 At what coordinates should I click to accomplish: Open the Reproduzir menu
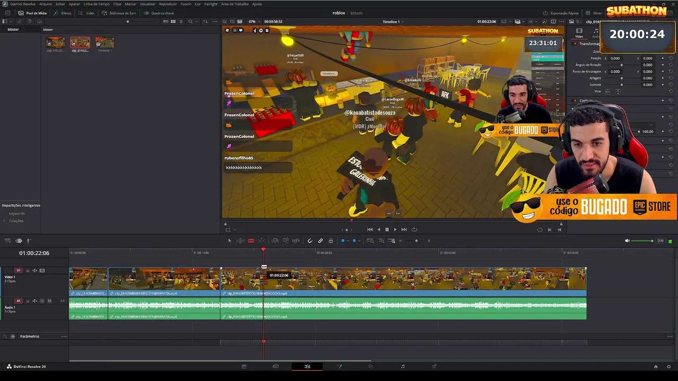pos(168,4)
